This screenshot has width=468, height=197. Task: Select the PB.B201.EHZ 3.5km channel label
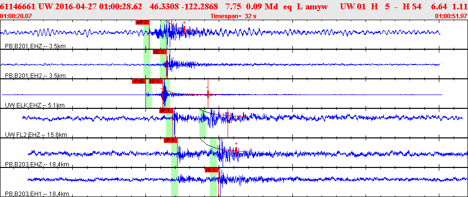point(36,46)
